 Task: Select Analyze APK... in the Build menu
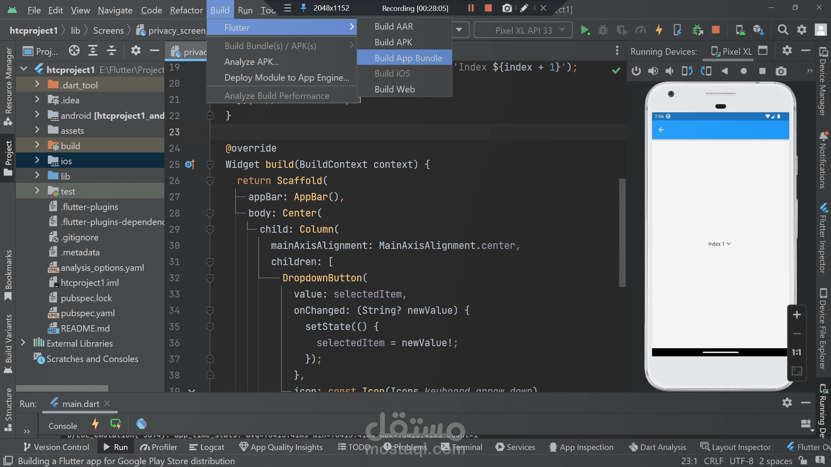282,62
